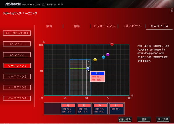
Task: Click the blue P1 curve point
Action: [x=88, y=68]
